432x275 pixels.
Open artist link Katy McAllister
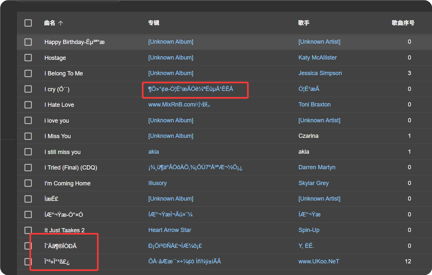pos(317,58)
